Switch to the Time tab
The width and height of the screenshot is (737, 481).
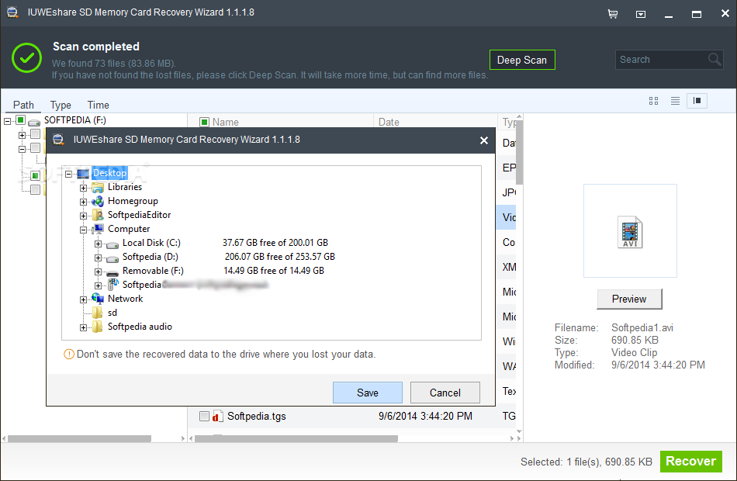click(x=99, y=105)
